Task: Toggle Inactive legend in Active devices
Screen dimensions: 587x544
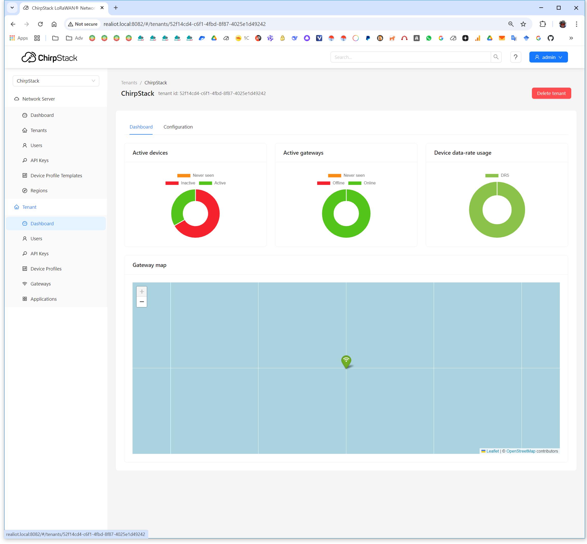Action: 180,183
